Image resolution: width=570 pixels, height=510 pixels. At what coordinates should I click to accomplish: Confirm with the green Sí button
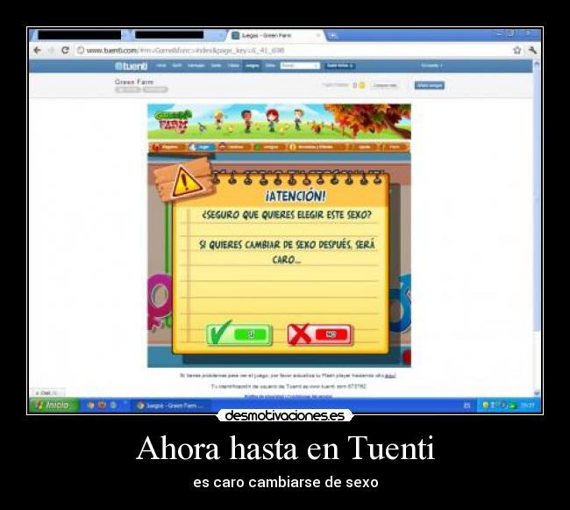(239, 334)
